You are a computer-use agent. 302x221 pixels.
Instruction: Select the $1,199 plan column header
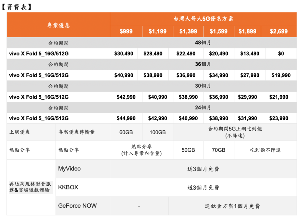point(157,31)
